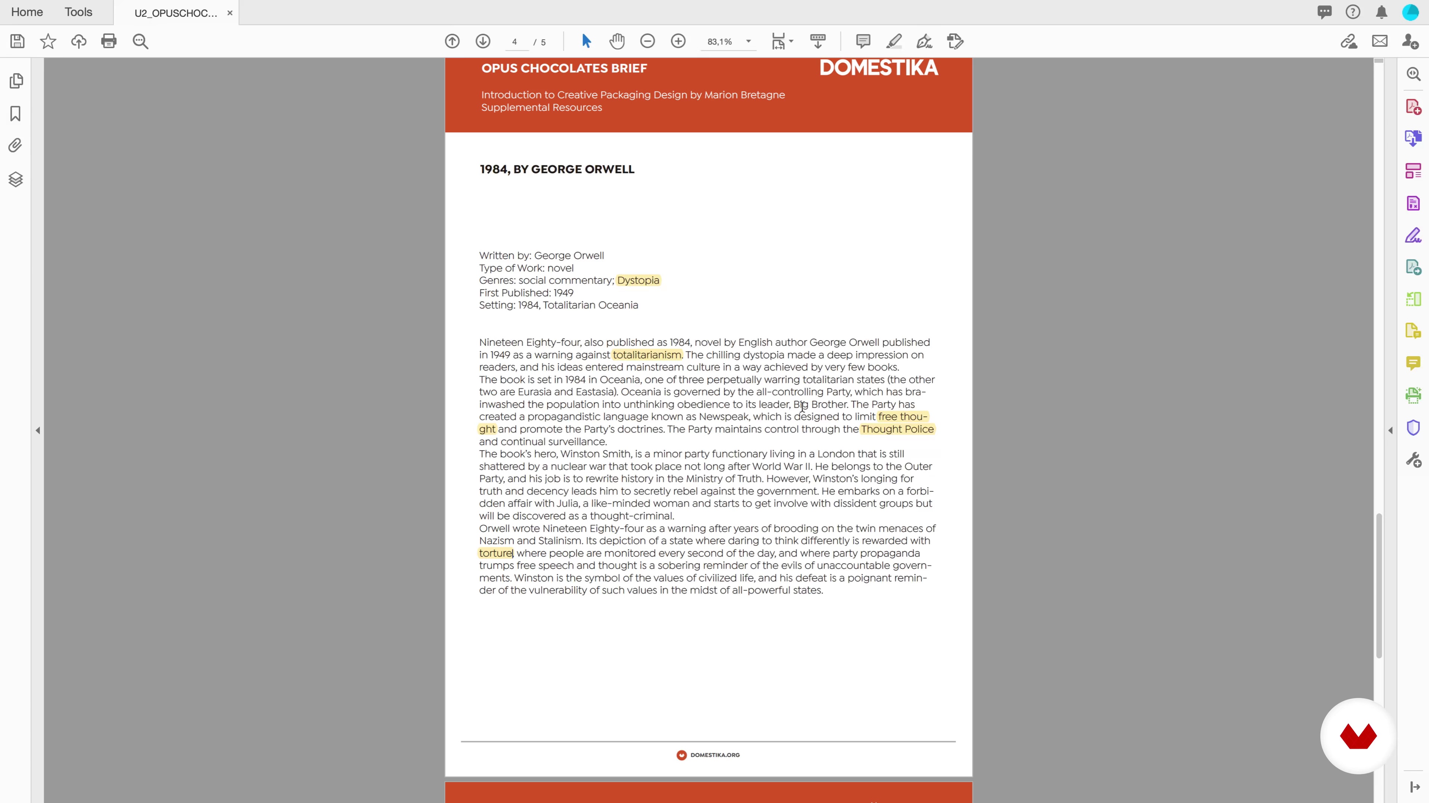Click the highlighted Thought Police text
Viewport: 1429px width, 803px height.
pos(897,429)
